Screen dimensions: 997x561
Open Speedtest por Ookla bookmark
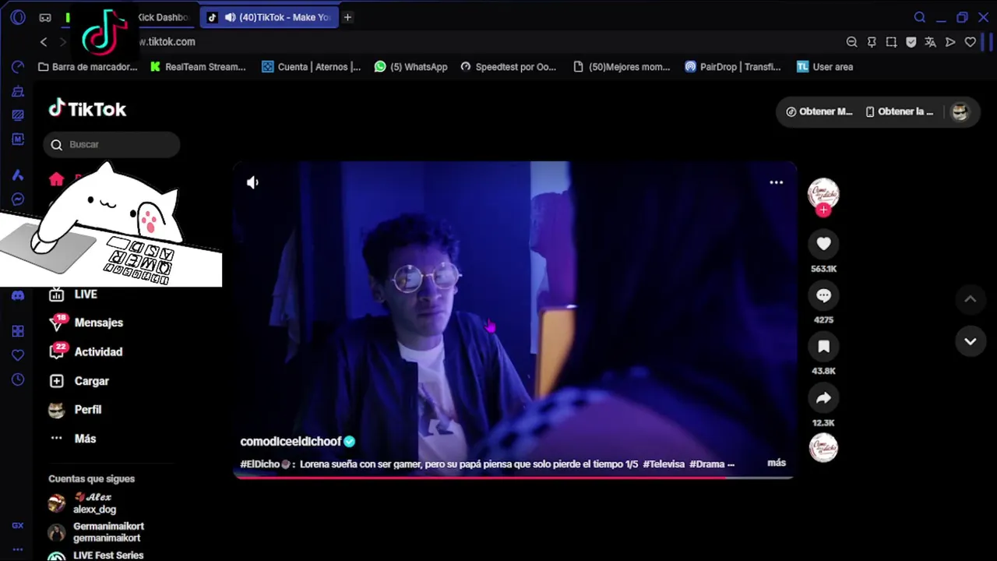pos(509,67)
